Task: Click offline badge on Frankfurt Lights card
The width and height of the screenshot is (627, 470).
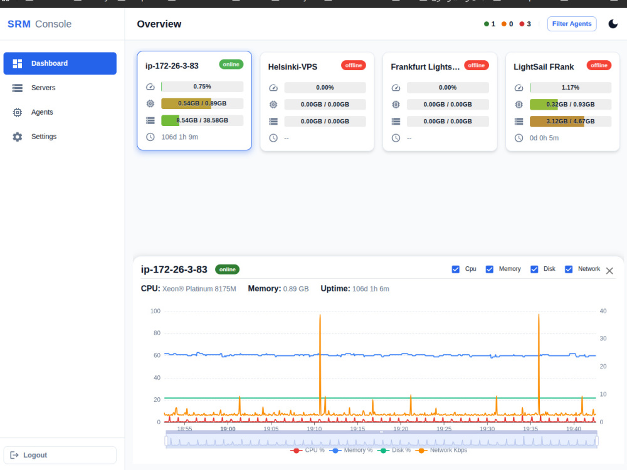Action: click(477, 65)
